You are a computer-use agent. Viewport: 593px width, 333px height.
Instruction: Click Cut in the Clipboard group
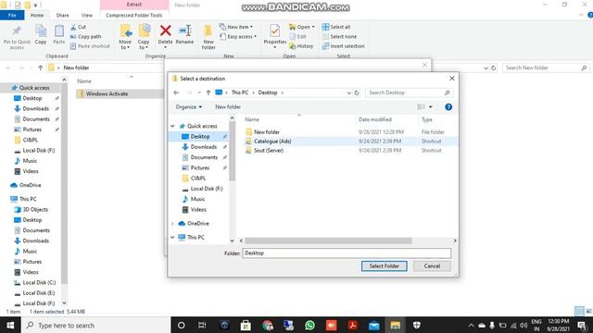[x=78, y=27]
